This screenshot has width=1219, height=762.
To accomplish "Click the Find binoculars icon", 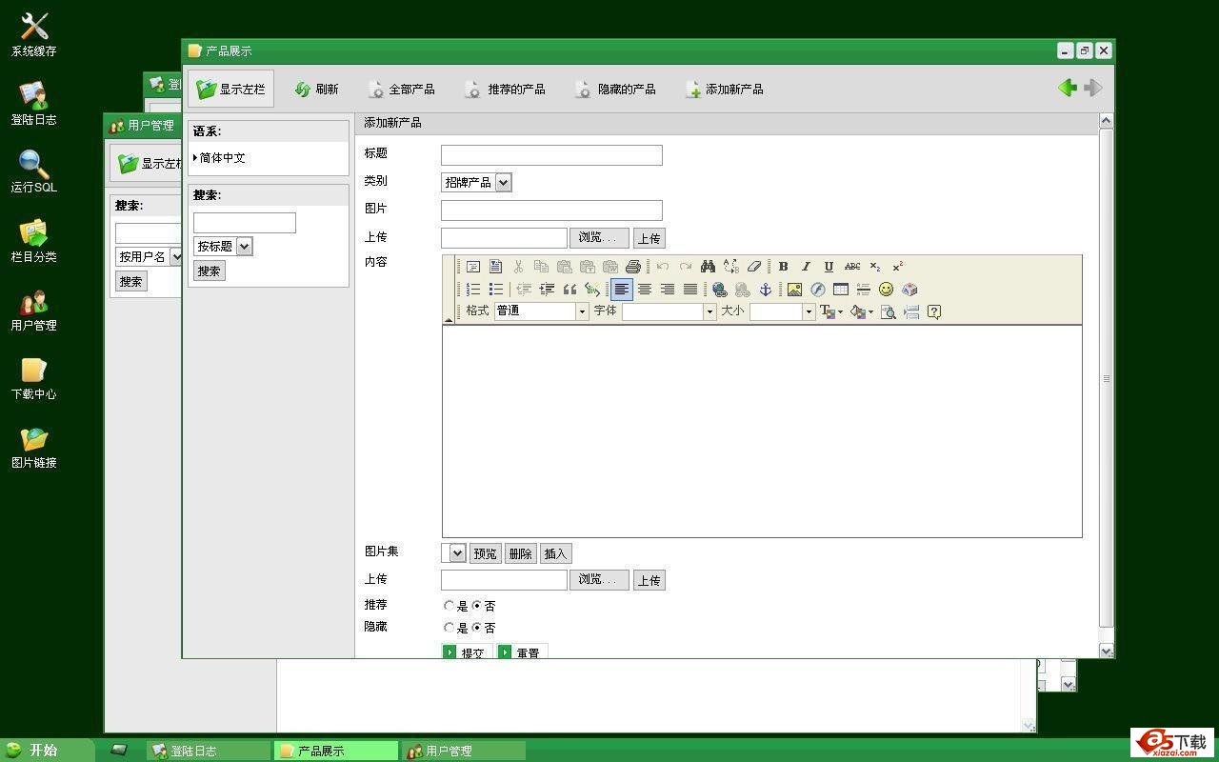I will click(x=708, y=267).
